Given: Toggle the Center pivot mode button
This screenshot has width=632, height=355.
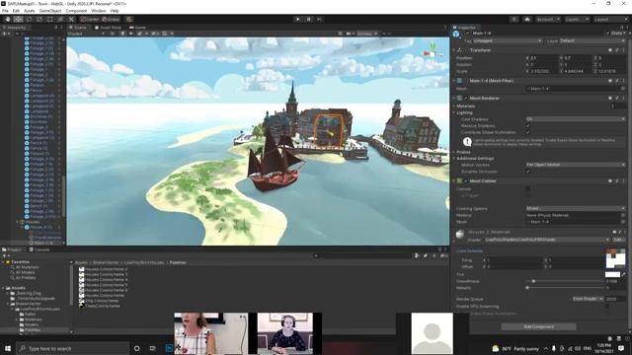Looking at the screenshot, I should [90, 19].
